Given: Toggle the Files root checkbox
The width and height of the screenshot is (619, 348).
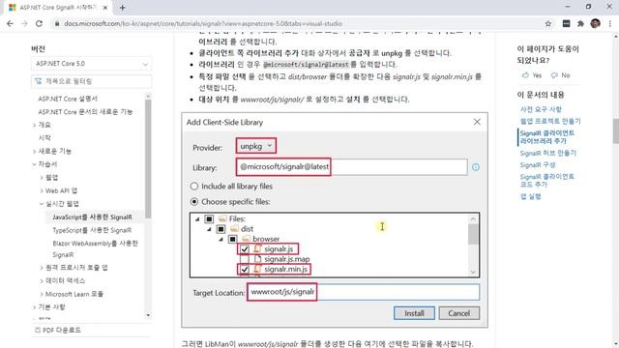Looking at the screenshot, I should pyautogui.click(x=209, y=218).
